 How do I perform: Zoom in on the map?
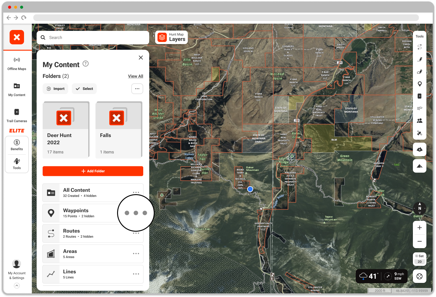click(x=419, y=228)
